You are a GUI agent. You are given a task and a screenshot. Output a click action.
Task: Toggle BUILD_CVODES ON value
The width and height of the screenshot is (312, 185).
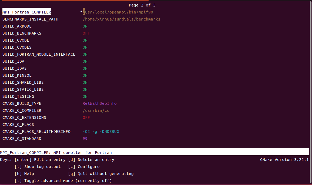[x=85, y=47]
